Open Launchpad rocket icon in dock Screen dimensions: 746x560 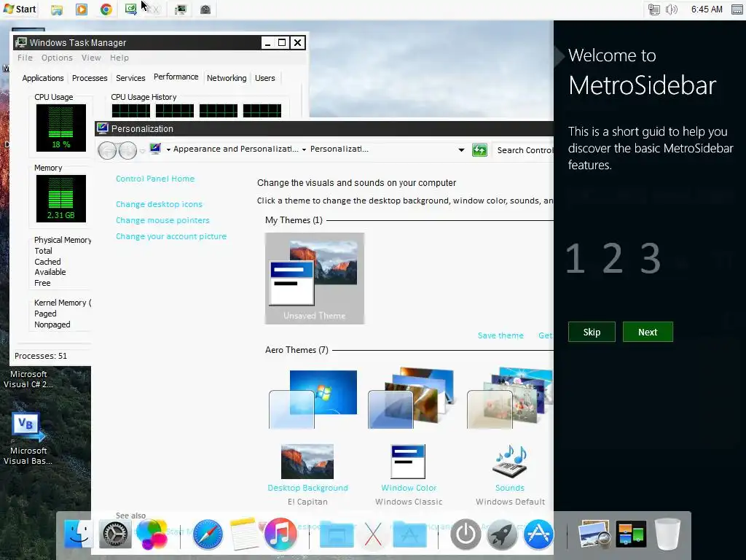(501, 534)
